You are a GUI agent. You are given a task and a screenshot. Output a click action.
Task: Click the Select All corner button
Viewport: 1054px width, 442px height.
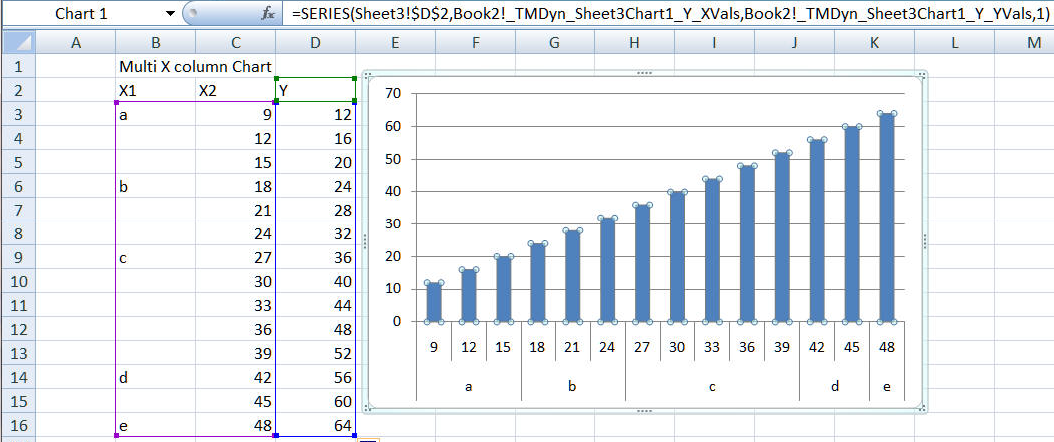[17, 42]
